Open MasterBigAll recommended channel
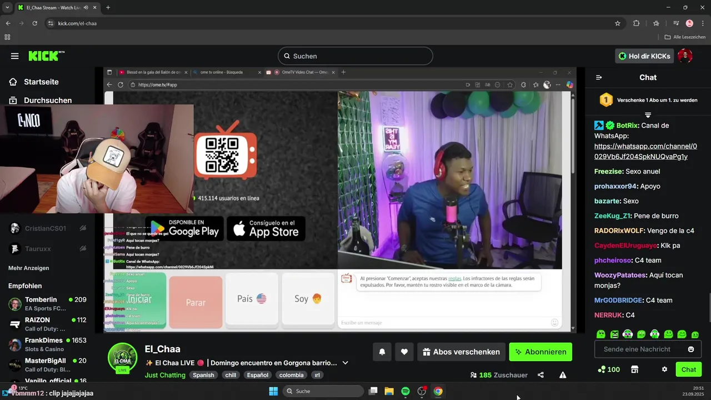711x400 pixels. click(x=48, y=366)
